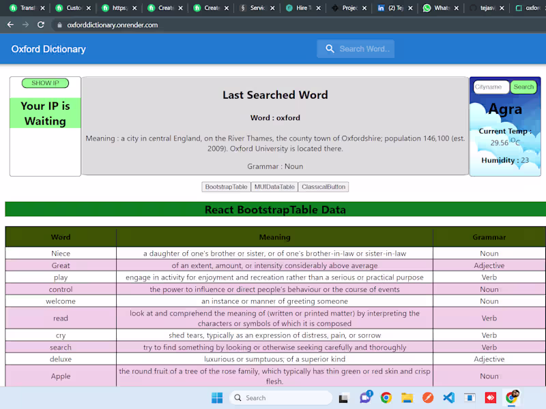546x409 pixels.
Task: Close the Transf tab with its X
Action: tap(42, 8)
